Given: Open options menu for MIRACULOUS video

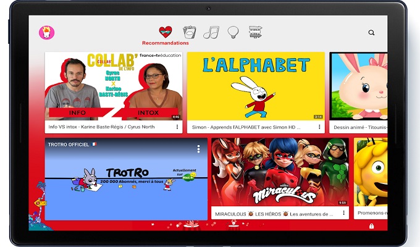Looking at the screenshot, I should click(x=343, y=213).
